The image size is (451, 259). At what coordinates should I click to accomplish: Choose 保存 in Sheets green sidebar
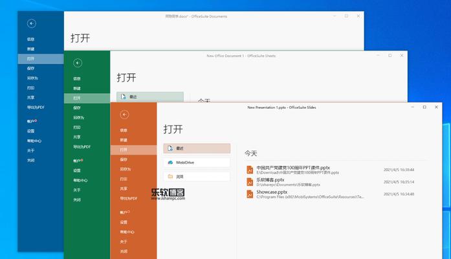[77, 108]
